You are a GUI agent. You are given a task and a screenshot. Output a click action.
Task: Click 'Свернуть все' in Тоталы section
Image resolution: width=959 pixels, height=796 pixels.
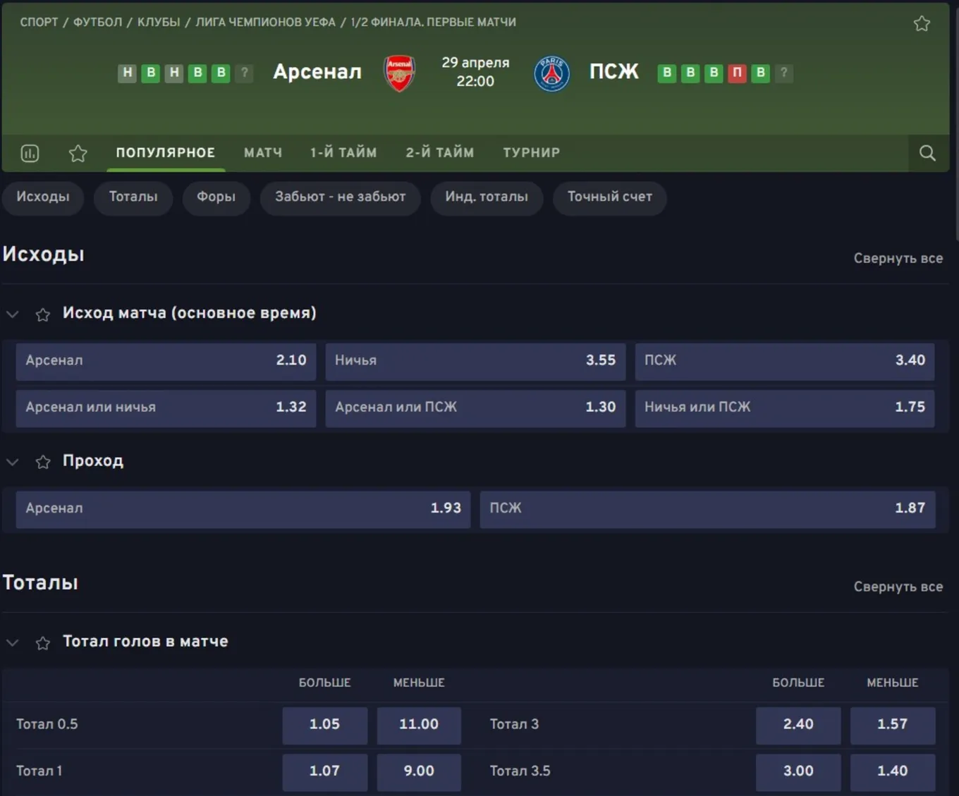[x=898, y=587]
